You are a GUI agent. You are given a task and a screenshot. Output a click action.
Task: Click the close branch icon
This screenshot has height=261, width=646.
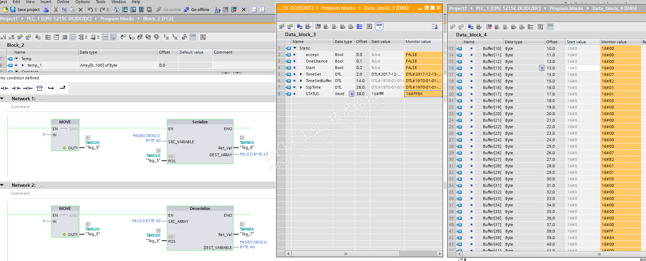pos(63,88)
